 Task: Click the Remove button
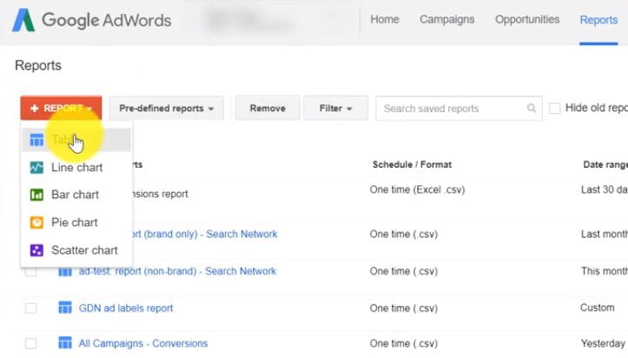tap(268, 108)
